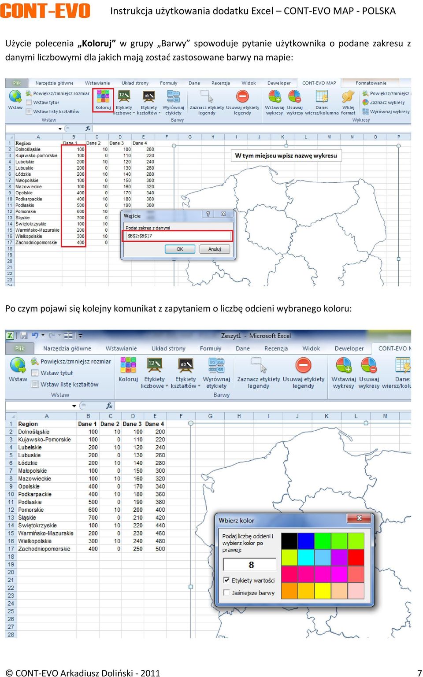Uncheck the Etykiety wartości checkbox
423x677 pixels.
tap(226, 580)
